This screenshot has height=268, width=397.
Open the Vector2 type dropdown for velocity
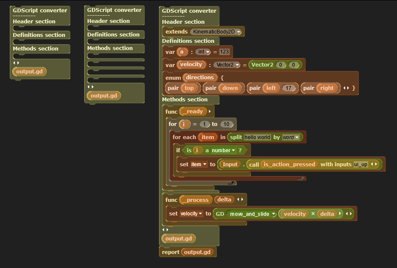click(x=237, y=65)
